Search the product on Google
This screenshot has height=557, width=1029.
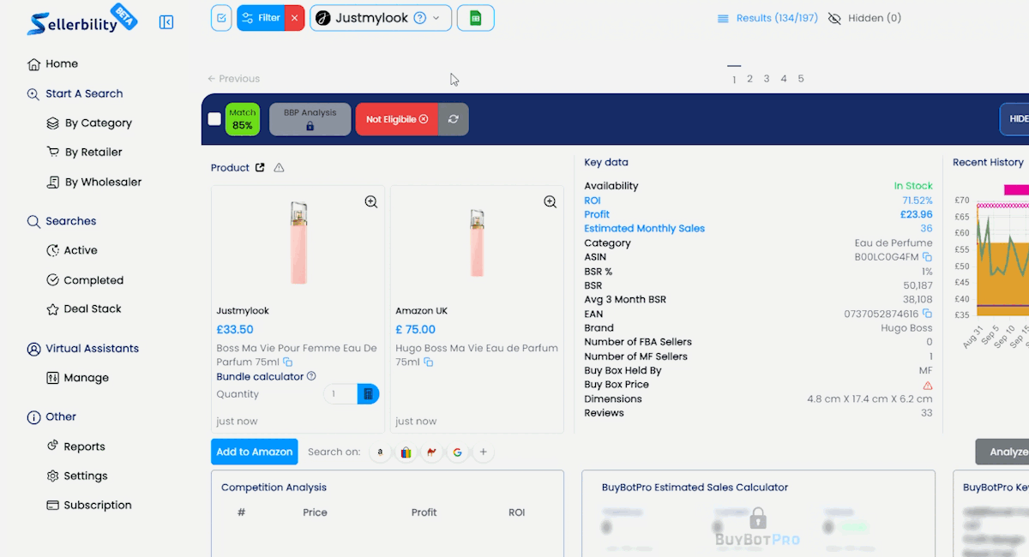458,452
